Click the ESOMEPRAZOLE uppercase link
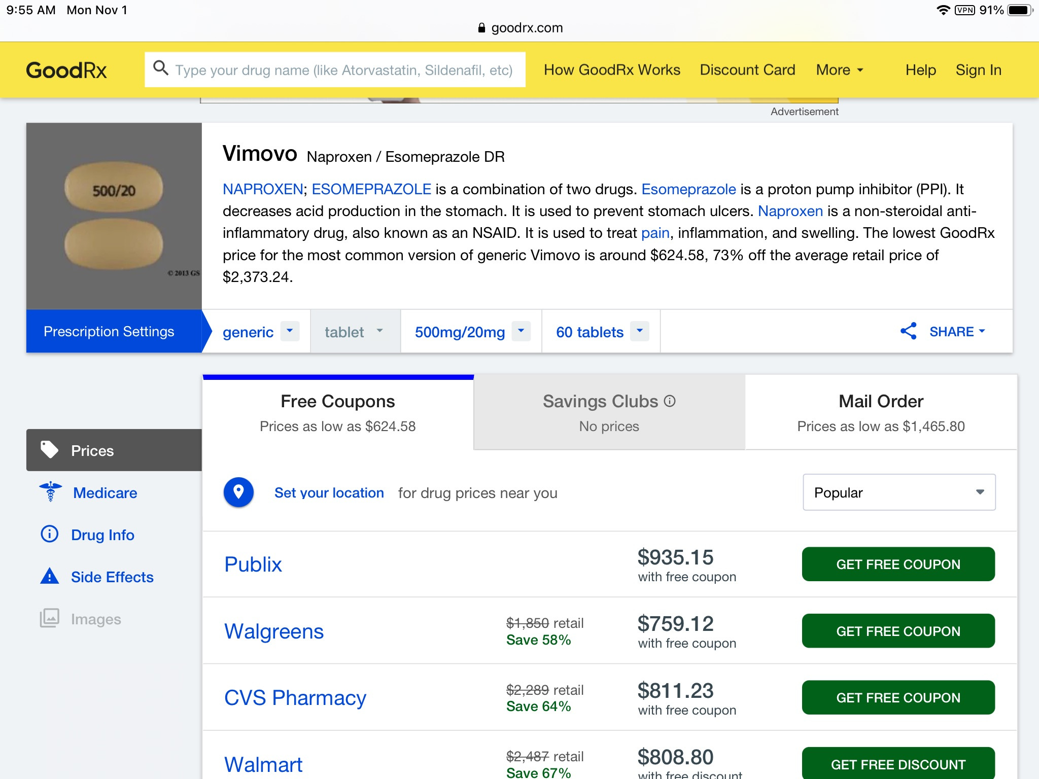The width and height of the screenshot is (1039, 779). point(371,189)
